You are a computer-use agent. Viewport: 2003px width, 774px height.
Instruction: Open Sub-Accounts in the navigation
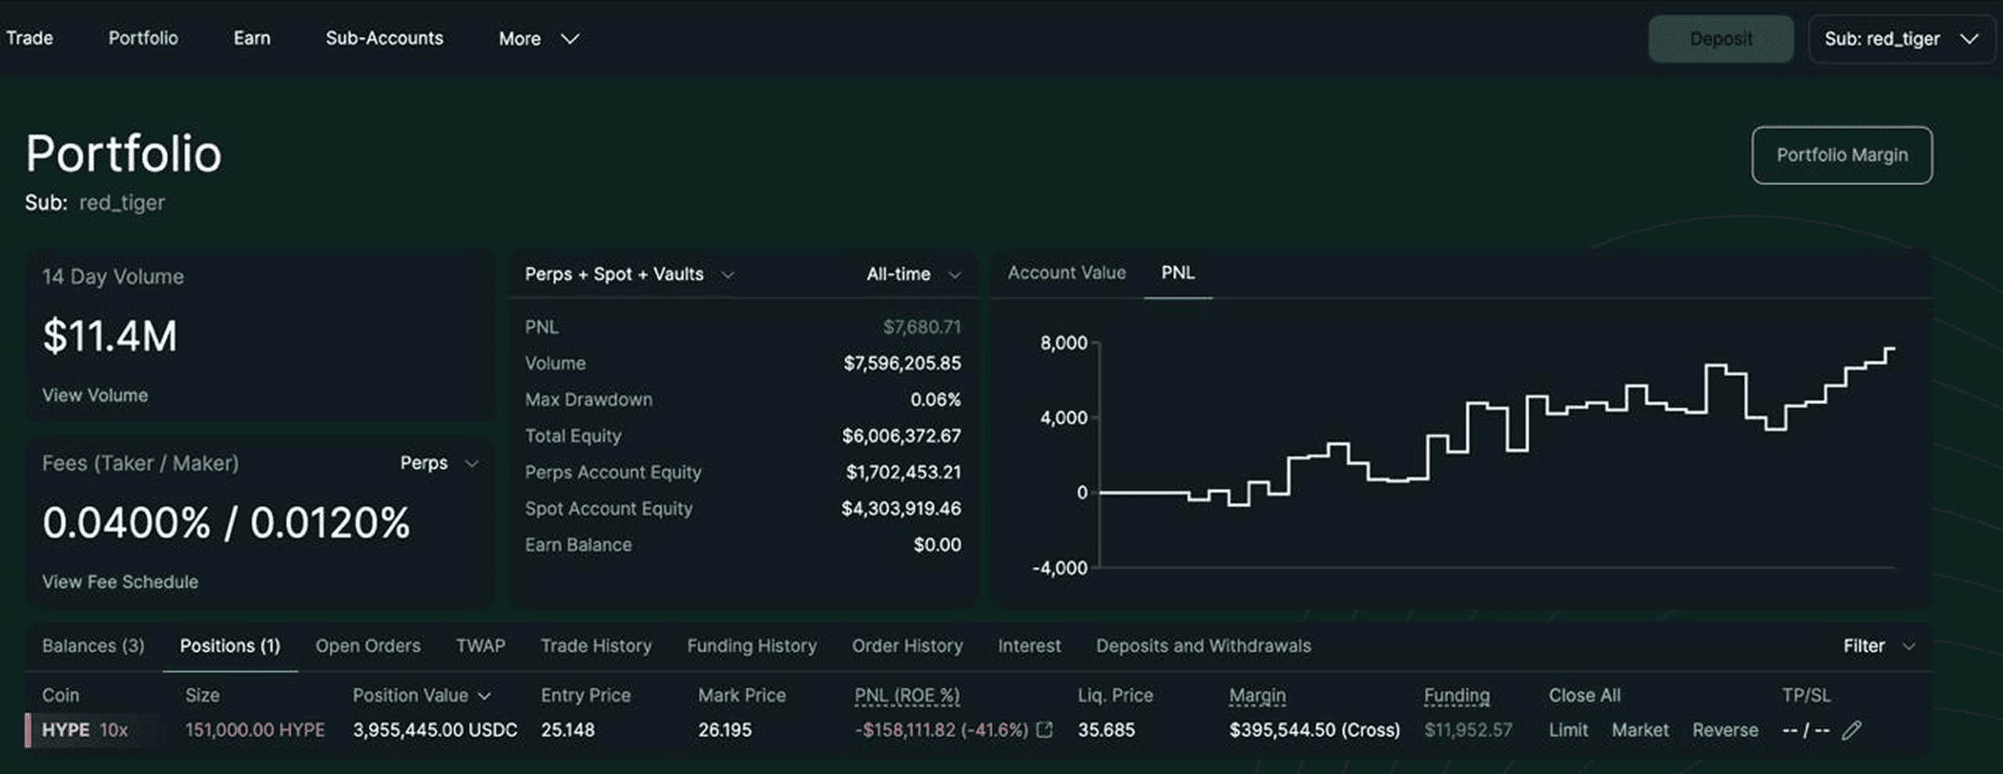(x=384, y=38)
